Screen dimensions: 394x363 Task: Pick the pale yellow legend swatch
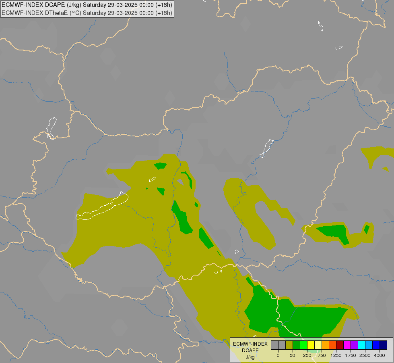(x=318, y=345)
